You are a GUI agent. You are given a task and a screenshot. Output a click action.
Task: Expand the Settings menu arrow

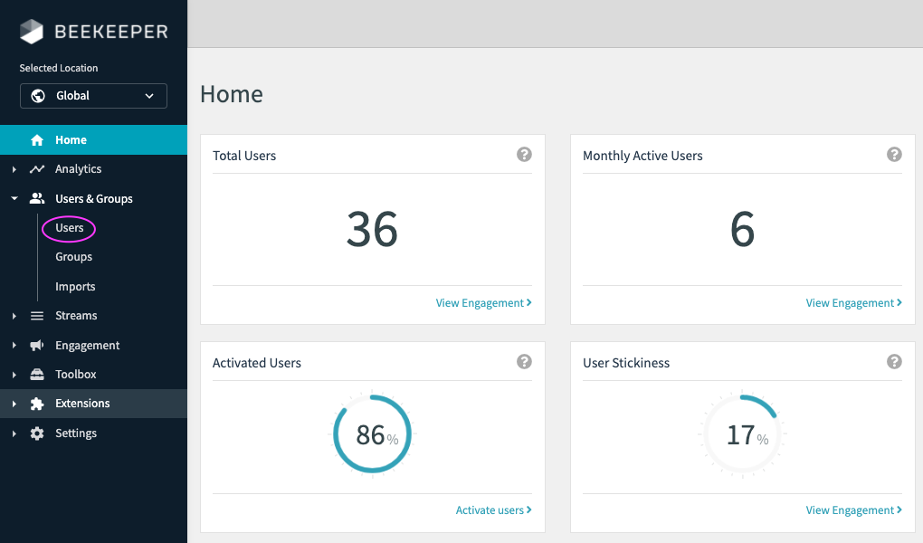coord(14,433)
